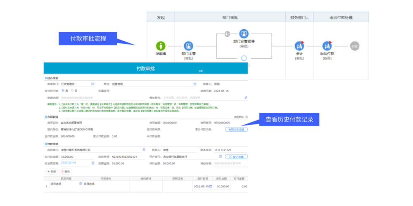
Task: Open unit picker icon beside 远望发展
Action: pos(195,84)
